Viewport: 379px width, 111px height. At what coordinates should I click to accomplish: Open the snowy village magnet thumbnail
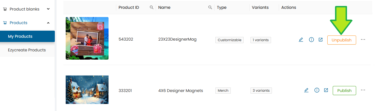[87, 90]
